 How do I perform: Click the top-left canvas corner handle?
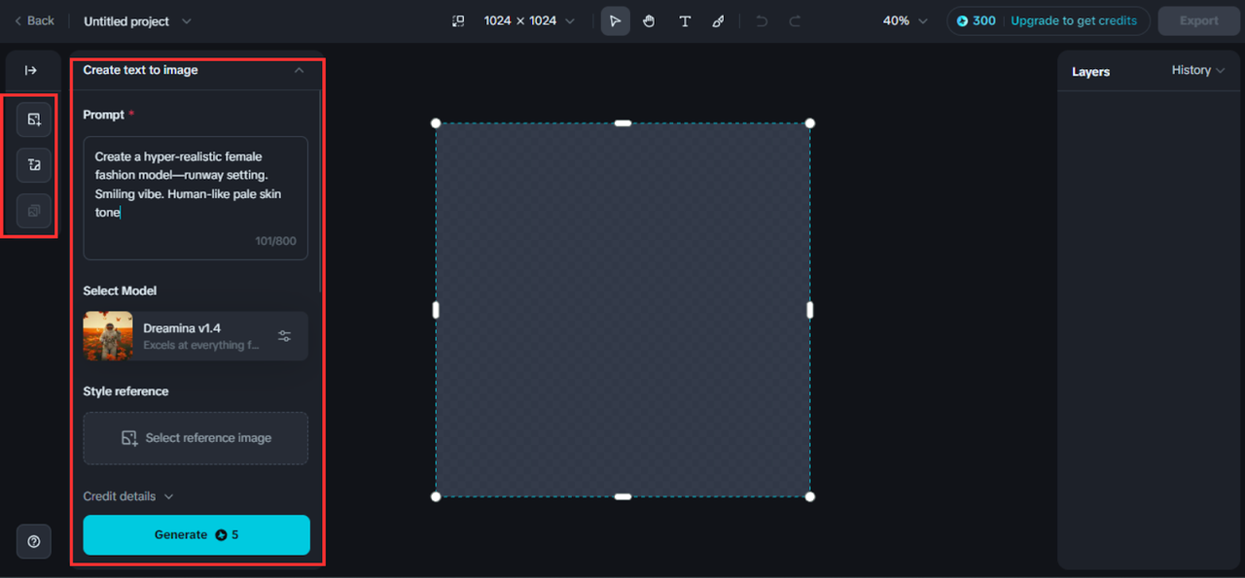tap(436, 123)
